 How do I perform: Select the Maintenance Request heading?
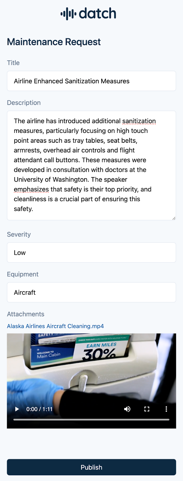54,42
